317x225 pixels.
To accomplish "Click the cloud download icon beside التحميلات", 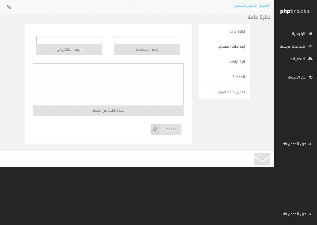I will click(x=310, y=59).
